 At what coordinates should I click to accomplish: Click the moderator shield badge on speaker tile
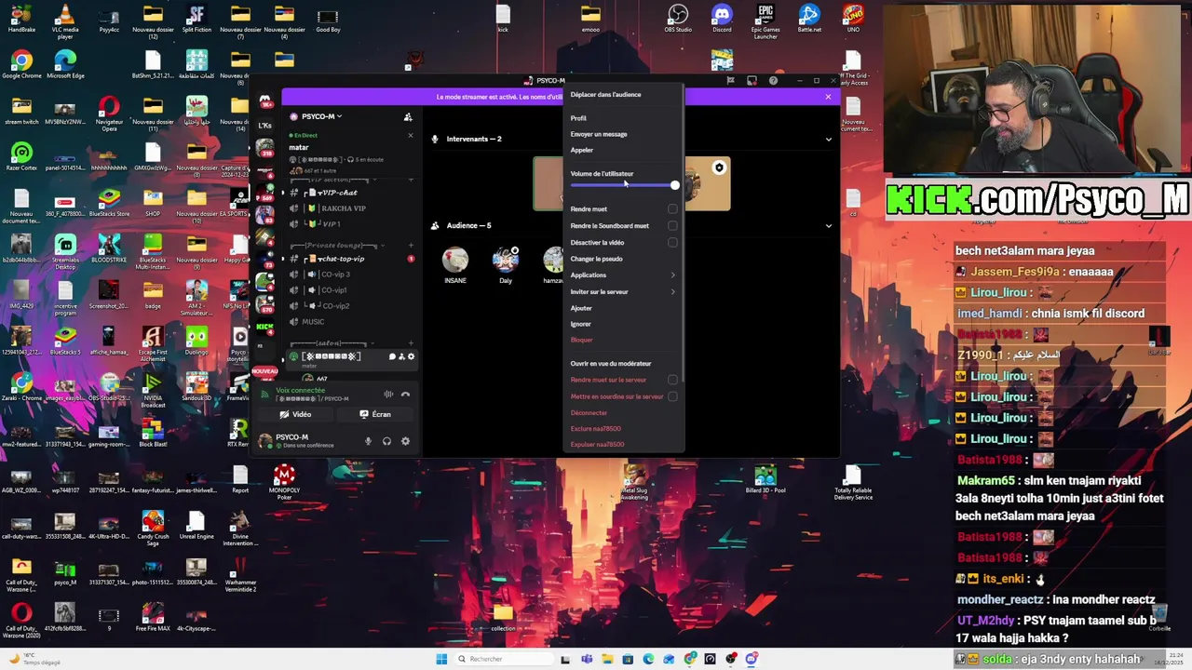pyautogui.click(x=719, y=168)
